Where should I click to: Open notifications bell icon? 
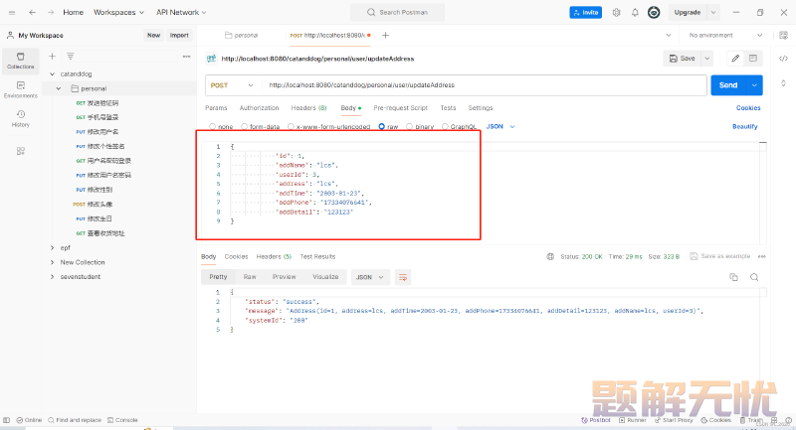pyautogui.click(x=635, y=12)
